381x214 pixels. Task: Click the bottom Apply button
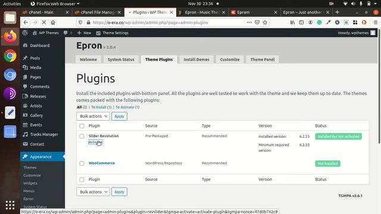click(x=119, y=191)
